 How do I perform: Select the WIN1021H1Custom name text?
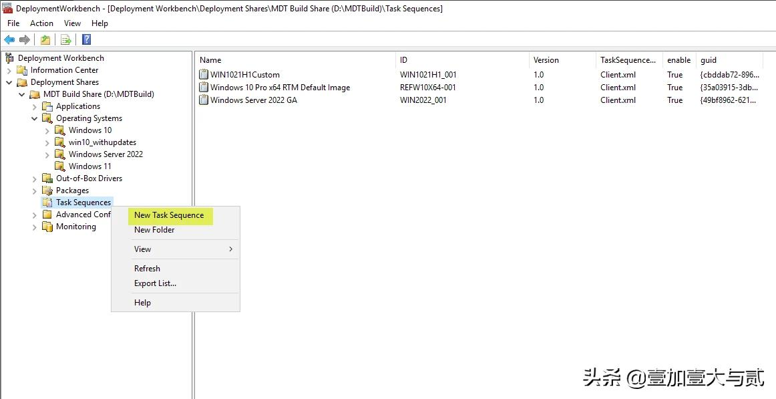245,75
